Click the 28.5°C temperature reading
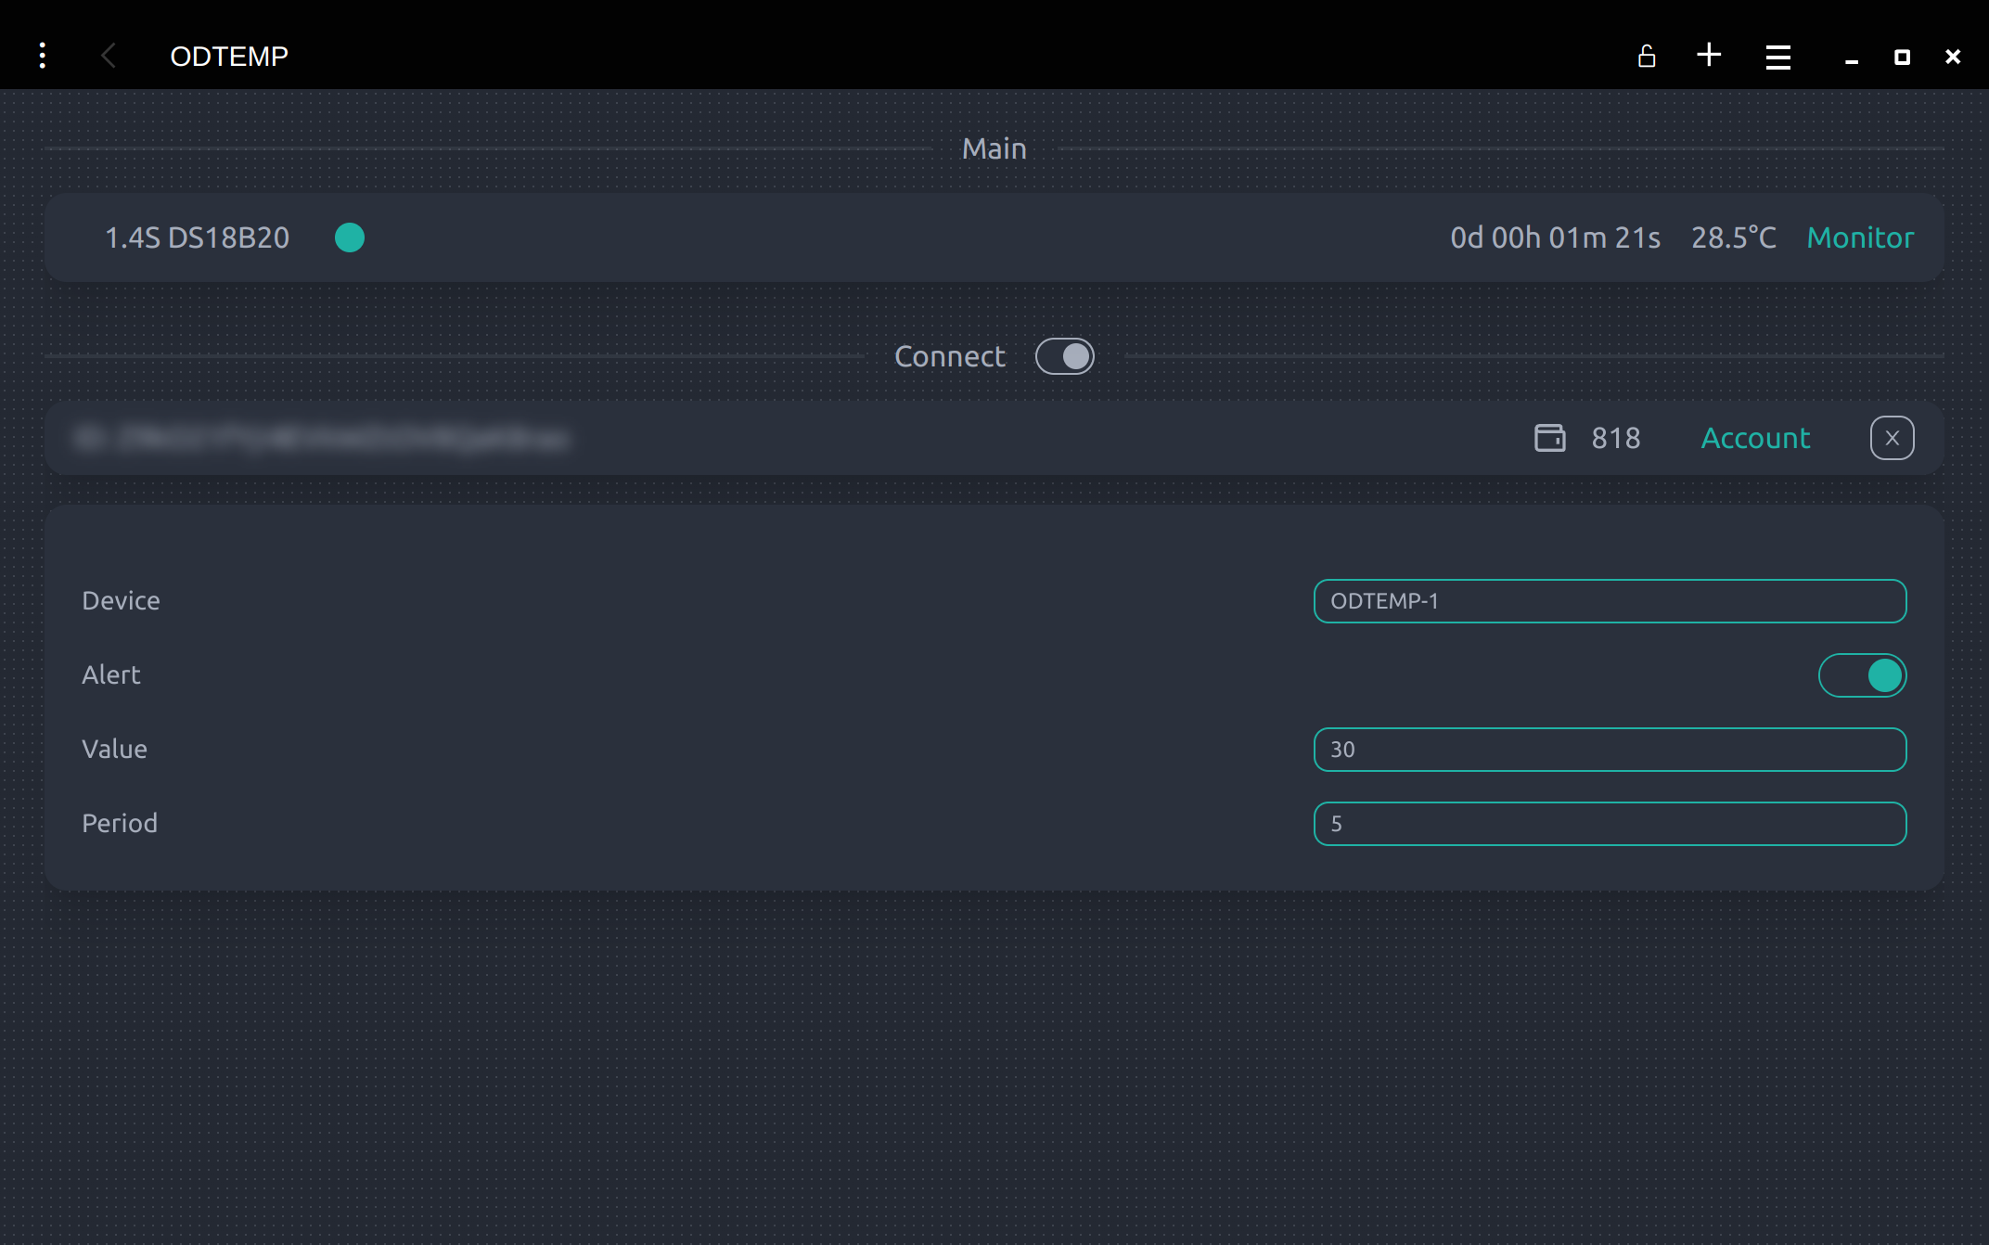Image resolution: width=1989 pixels, height=1245 pixels. click(x=1733, y=237)
